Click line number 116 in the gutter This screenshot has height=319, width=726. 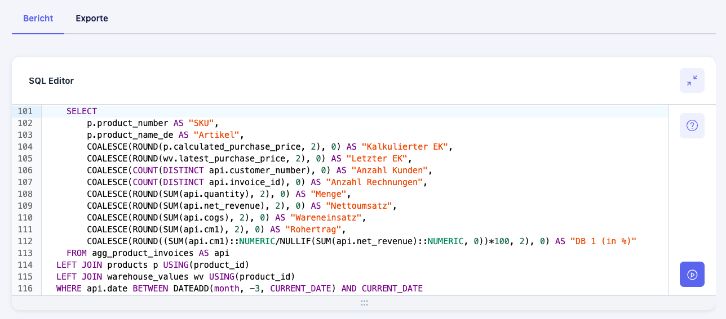[26, 289]
